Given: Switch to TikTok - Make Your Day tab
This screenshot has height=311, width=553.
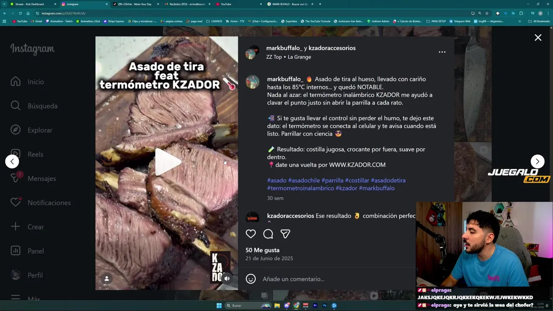Looking at the screenshot, I should click(135, 4).
